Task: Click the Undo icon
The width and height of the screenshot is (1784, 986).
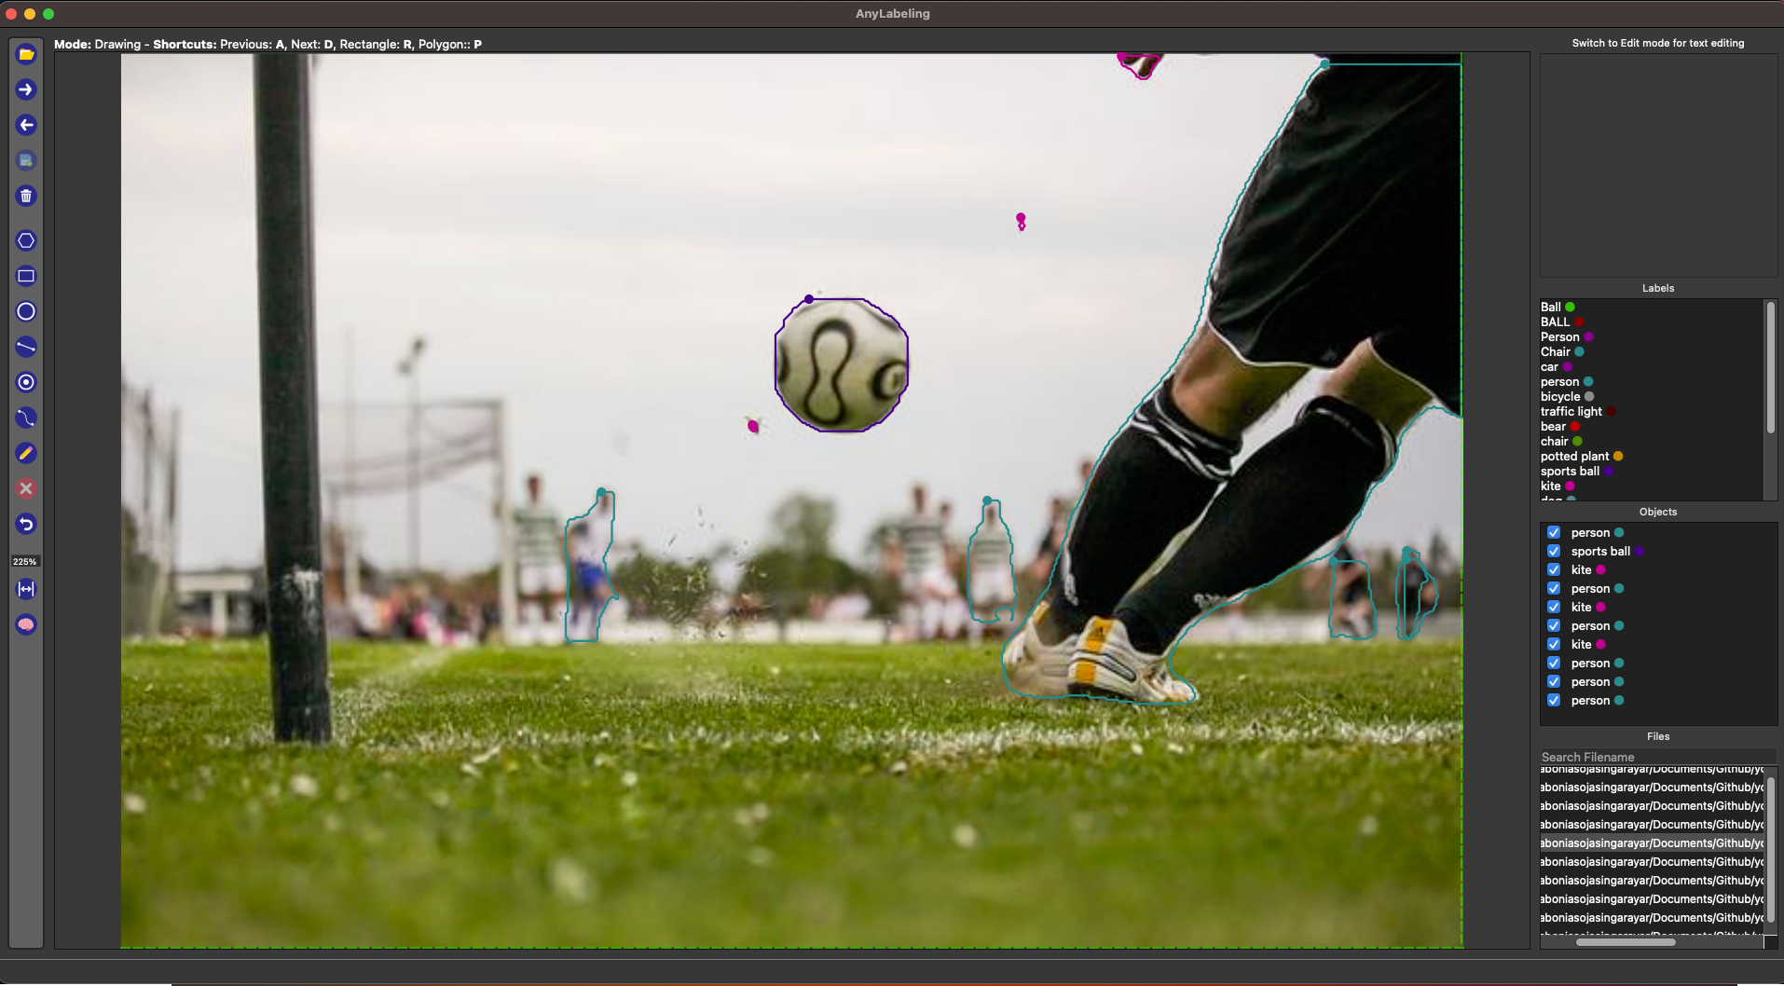Action: 26,524
